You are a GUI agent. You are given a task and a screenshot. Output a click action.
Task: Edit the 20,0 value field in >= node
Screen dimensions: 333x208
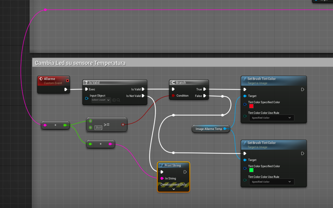(x=98, y=128)
